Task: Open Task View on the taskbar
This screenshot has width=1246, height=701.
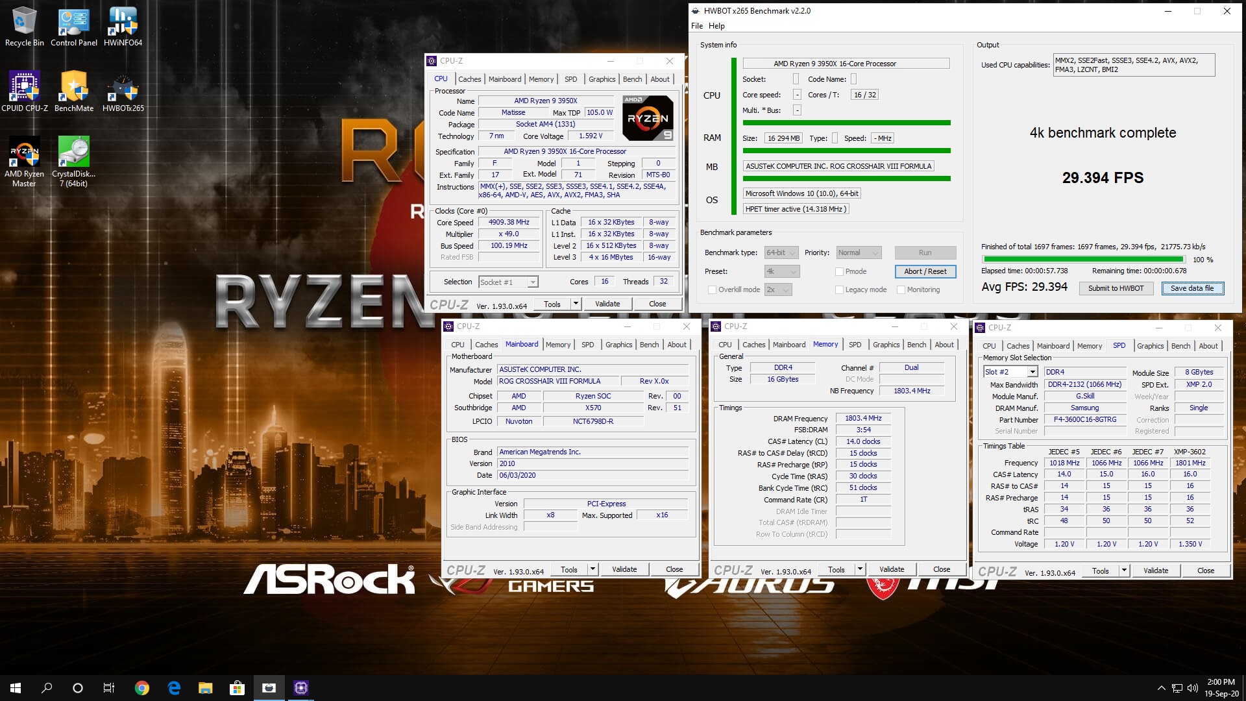Action: click(x=109, y=688)
